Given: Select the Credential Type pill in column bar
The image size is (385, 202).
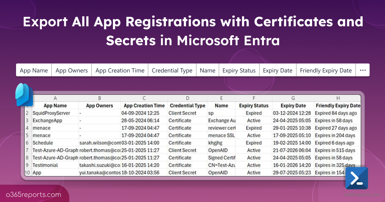Looking at the screenshot, I should (x=172, y=70).
